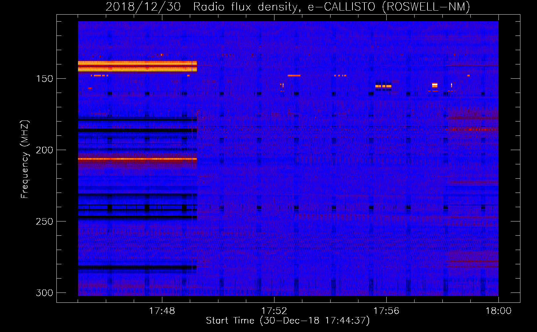The image size is (537, 332).
Task: Click the 250 frequency tick label
Action: pos(44,221)
